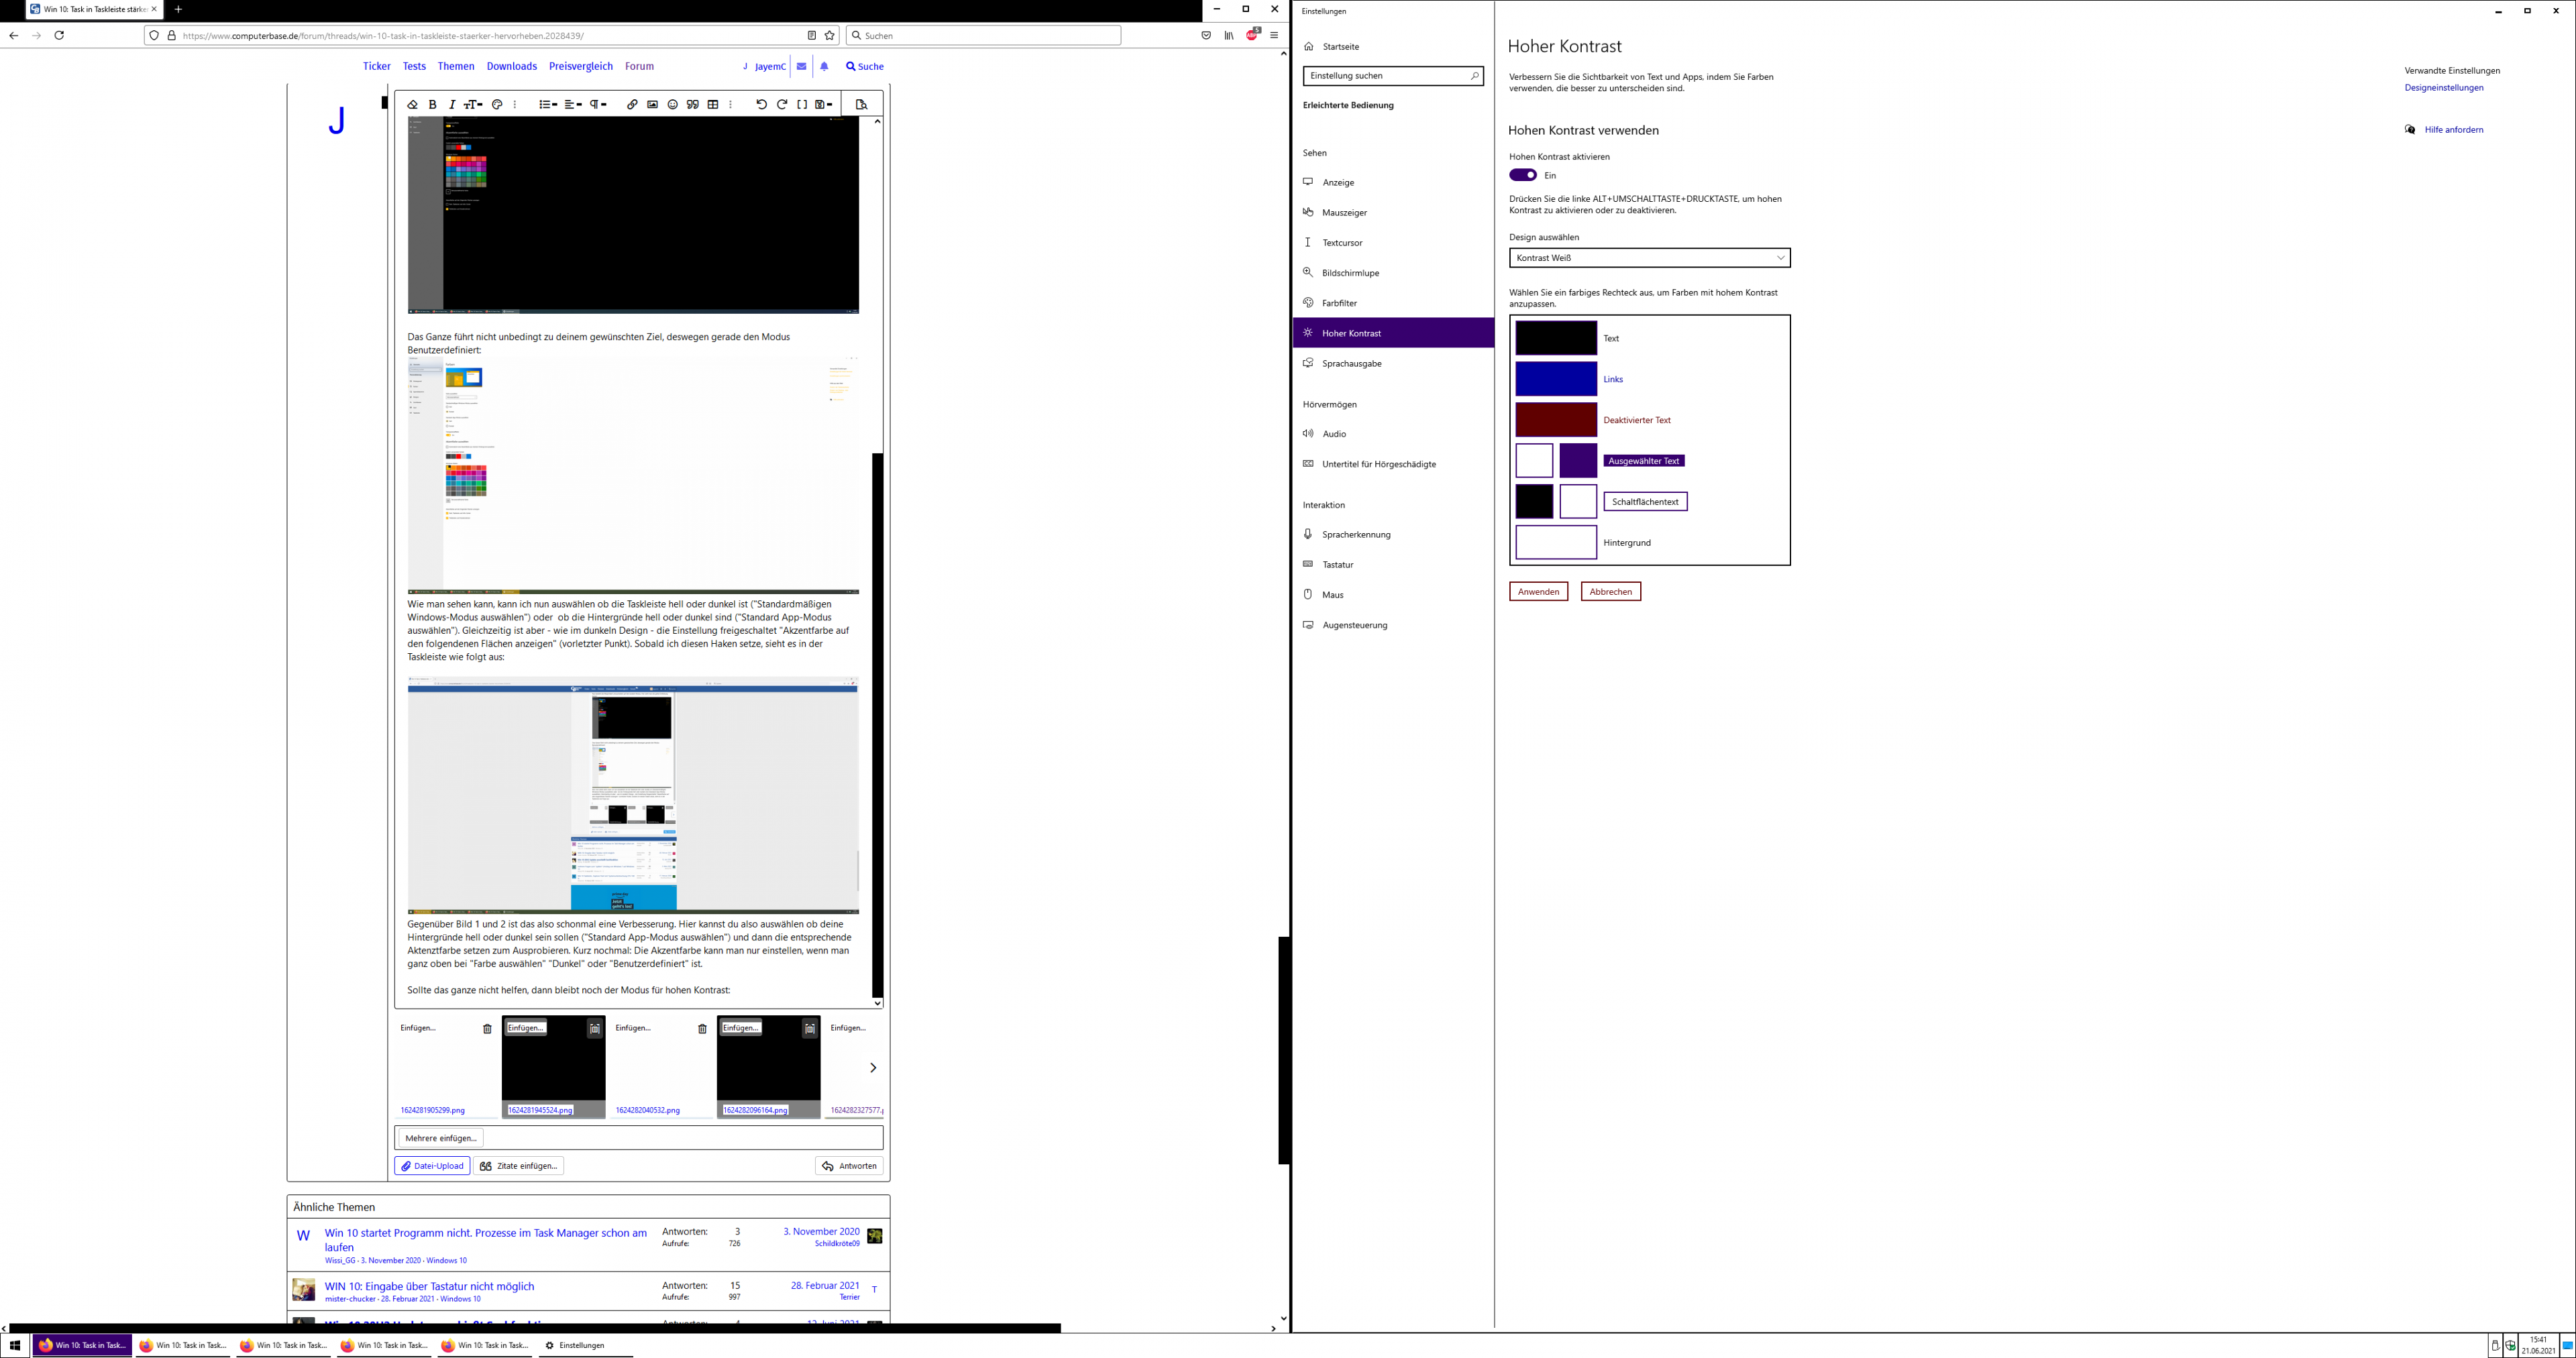
Task: Open the text color palette icon
Action: point(497,104)
